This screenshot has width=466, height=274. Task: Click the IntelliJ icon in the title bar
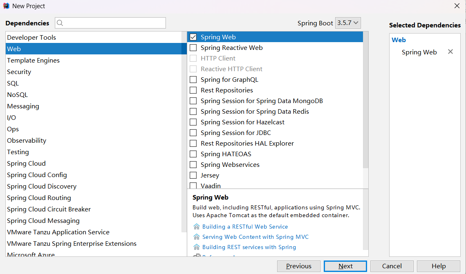point(6,6)
